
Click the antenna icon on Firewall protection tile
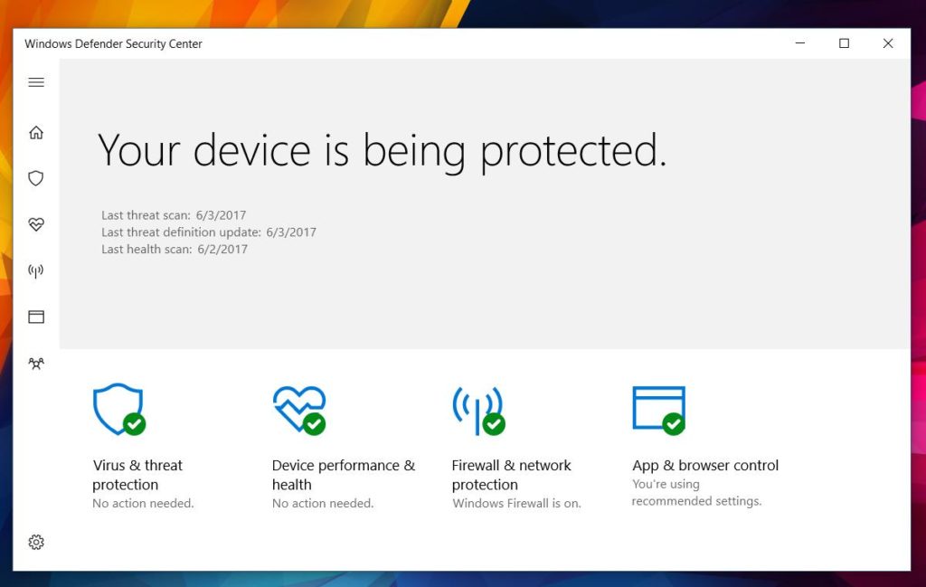tap(477, 409)
